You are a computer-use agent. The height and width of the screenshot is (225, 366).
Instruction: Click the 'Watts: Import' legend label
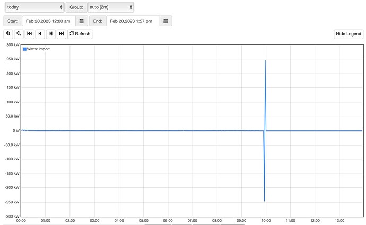point(38,49)
